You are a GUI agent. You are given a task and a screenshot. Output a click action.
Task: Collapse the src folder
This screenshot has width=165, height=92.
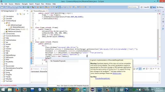tap(5, 23)
